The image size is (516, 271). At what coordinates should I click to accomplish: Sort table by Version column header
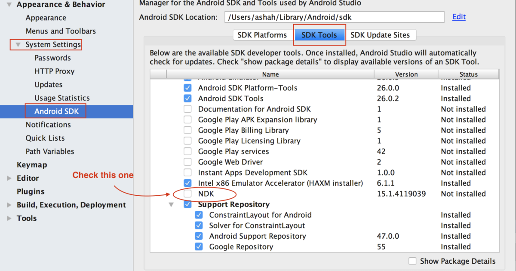[x=406, y=74]
